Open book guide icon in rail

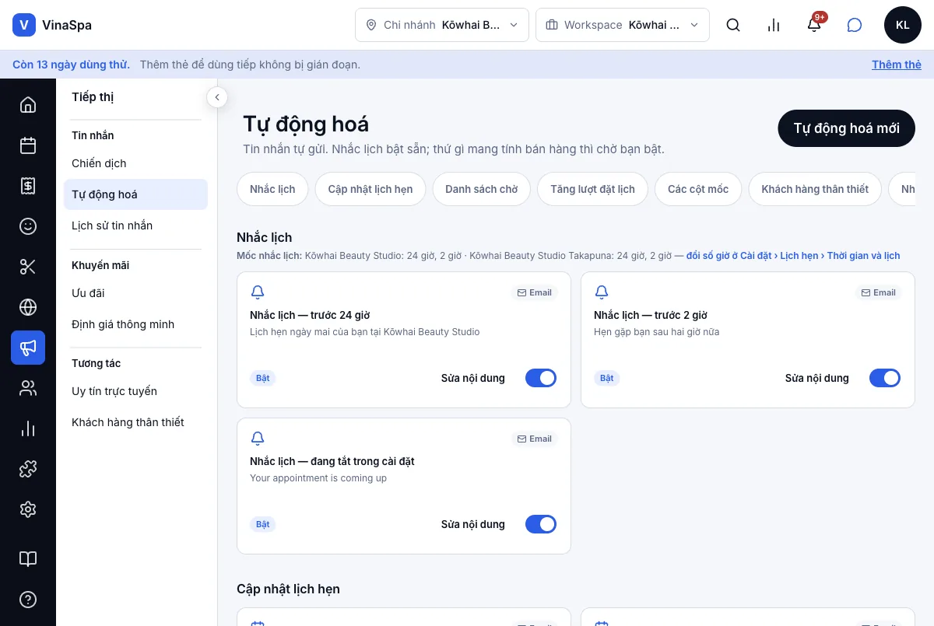(28, 559)
